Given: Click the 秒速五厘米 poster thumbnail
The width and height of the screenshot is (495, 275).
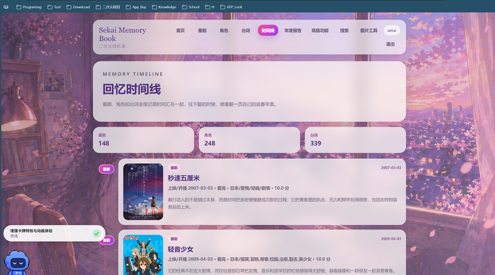Looking at the screenshot, I should 143,192.
